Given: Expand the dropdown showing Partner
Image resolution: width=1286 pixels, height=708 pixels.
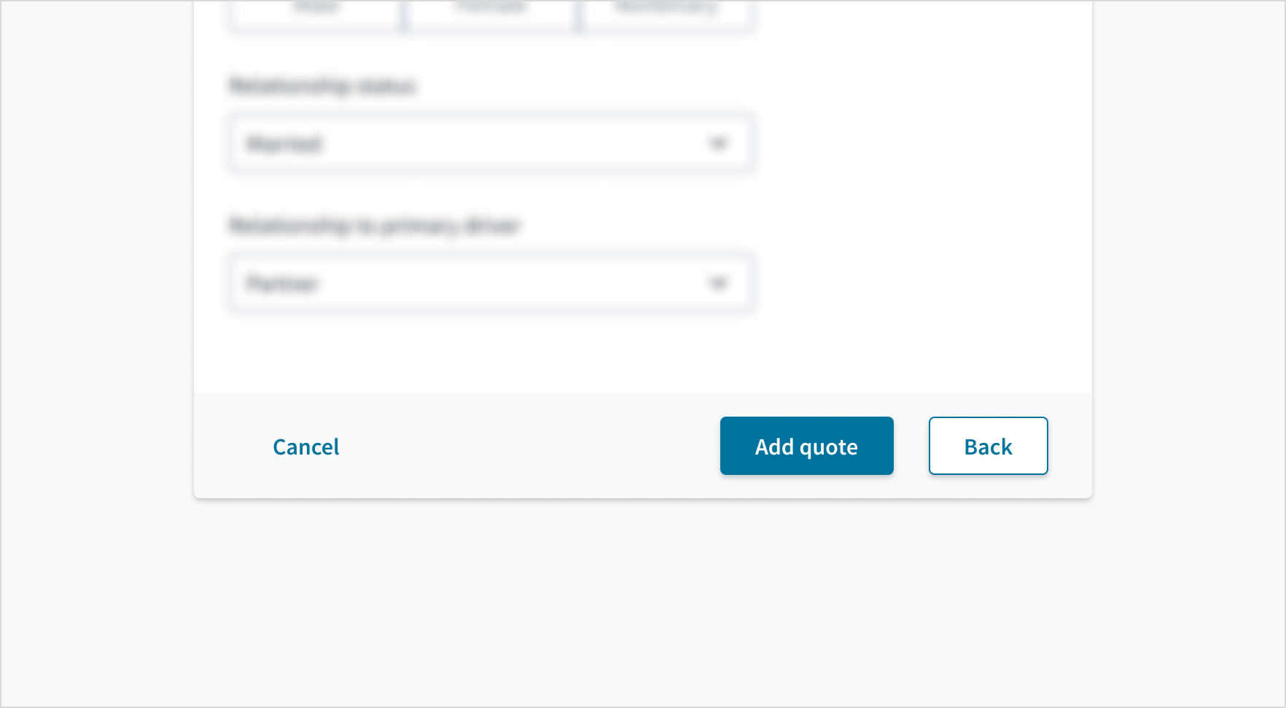Looking at the screenshot, I should [491, 283].
